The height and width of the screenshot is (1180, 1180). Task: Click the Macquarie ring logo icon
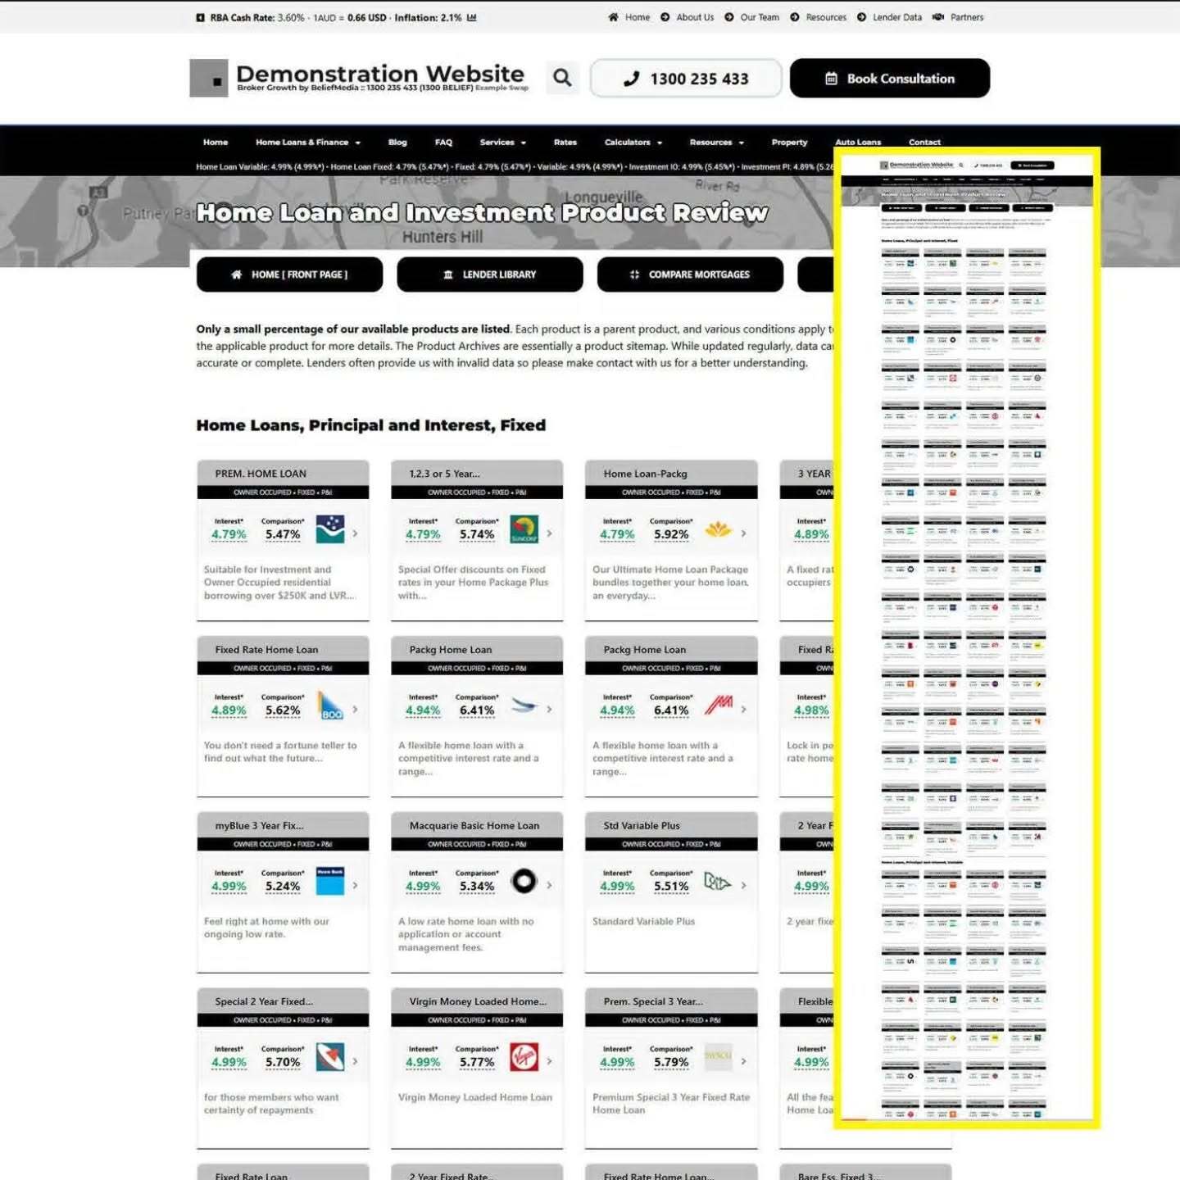coord(524,882)
